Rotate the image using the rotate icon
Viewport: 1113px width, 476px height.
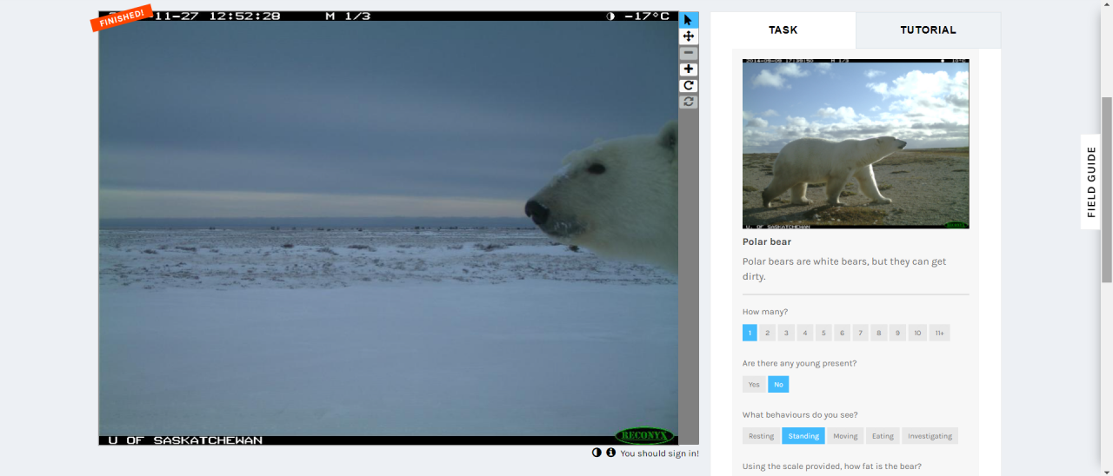tap(689, 86)
